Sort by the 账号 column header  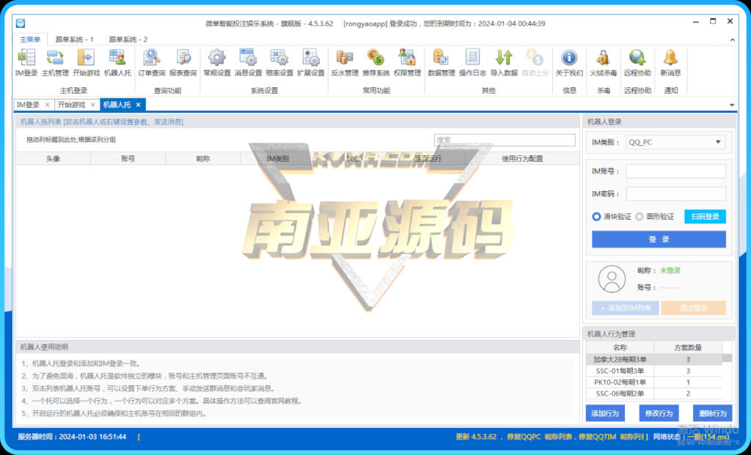(128, 159)
